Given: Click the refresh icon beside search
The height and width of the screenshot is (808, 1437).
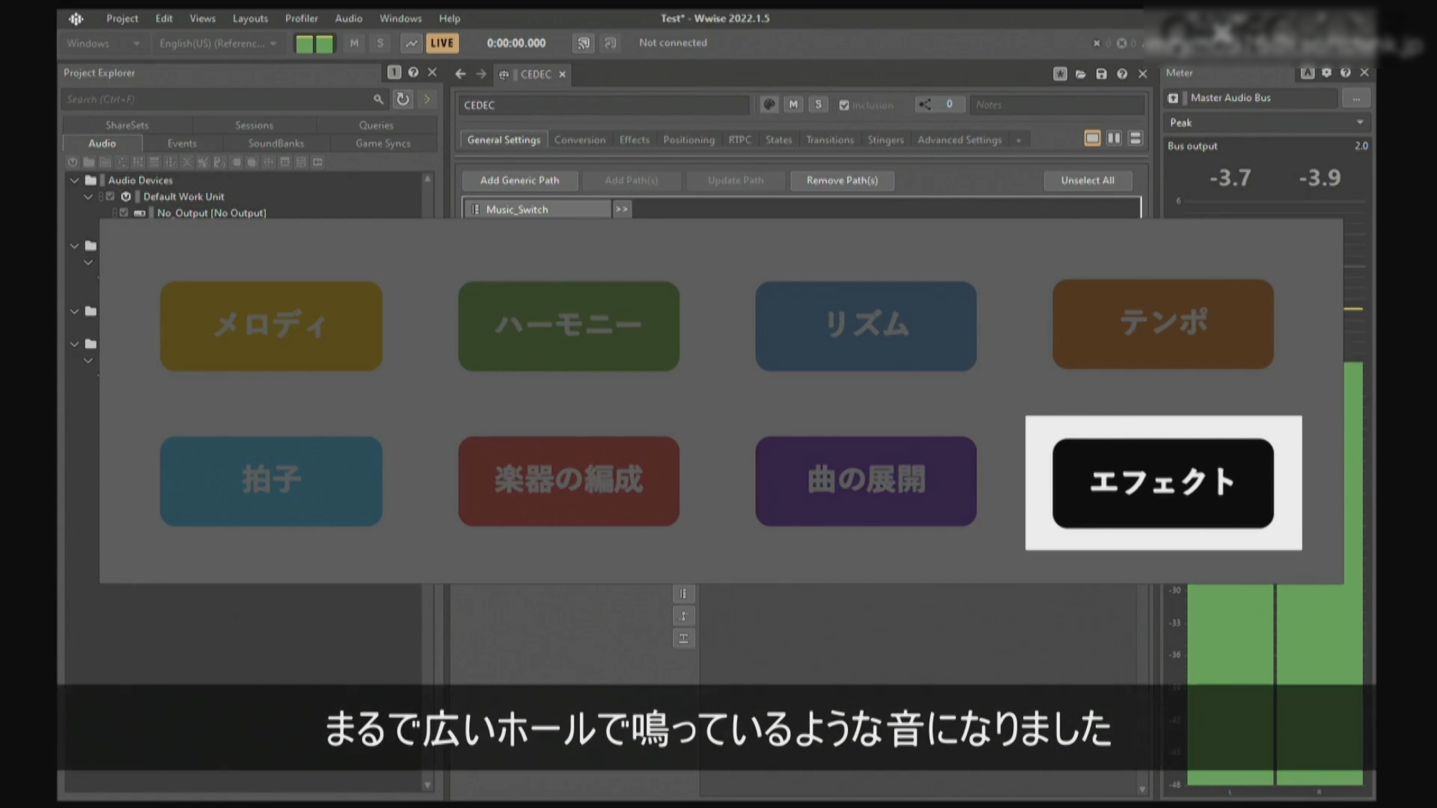Looking at the screenshot, I should click(402, 100).
